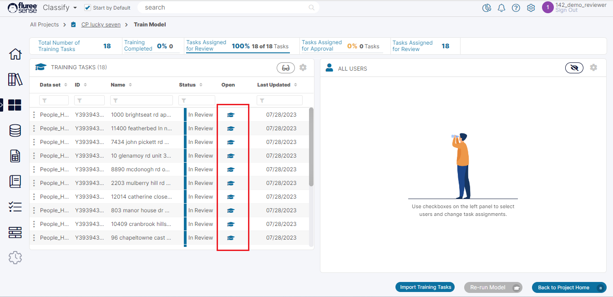Screen dimensions: 613x297
Task: Click the pie chart icon in header
Action: pyautogui.click(x=486, y=8)
